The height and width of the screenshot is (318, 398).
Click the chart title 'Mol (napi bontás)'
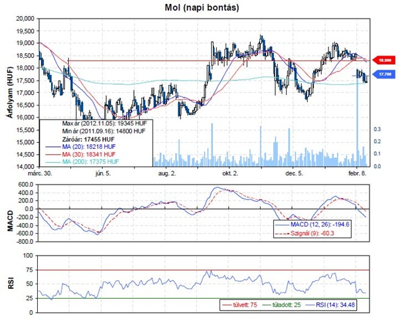click(202, 7)
